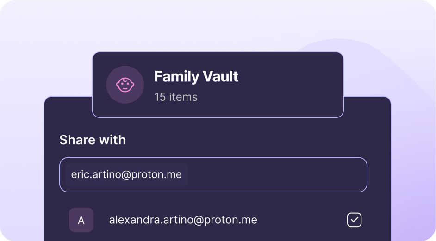Click the baby face vault icon

tap(125, 85)
